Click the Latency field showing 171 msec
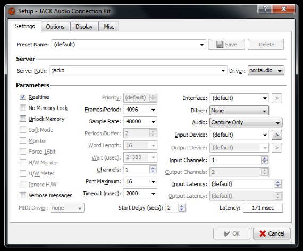This screenshot has width=303, height=251. (263, 208)
